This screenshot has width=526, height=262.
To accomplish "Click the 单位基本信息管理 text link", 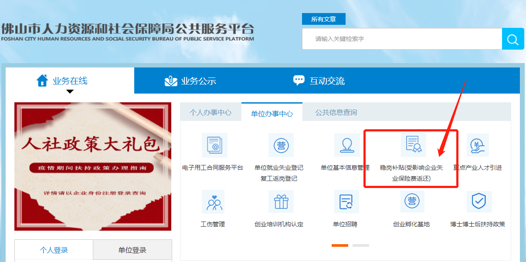I will [345, 168].
